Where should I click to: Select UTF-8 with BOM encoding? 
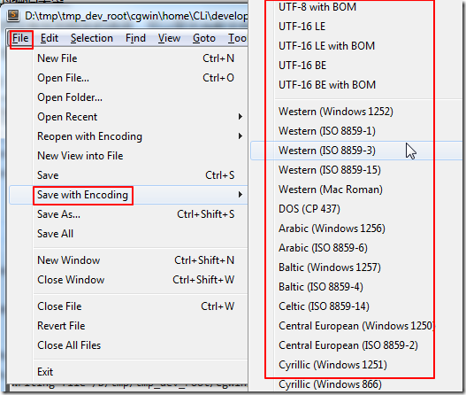[x=317, y=7]
